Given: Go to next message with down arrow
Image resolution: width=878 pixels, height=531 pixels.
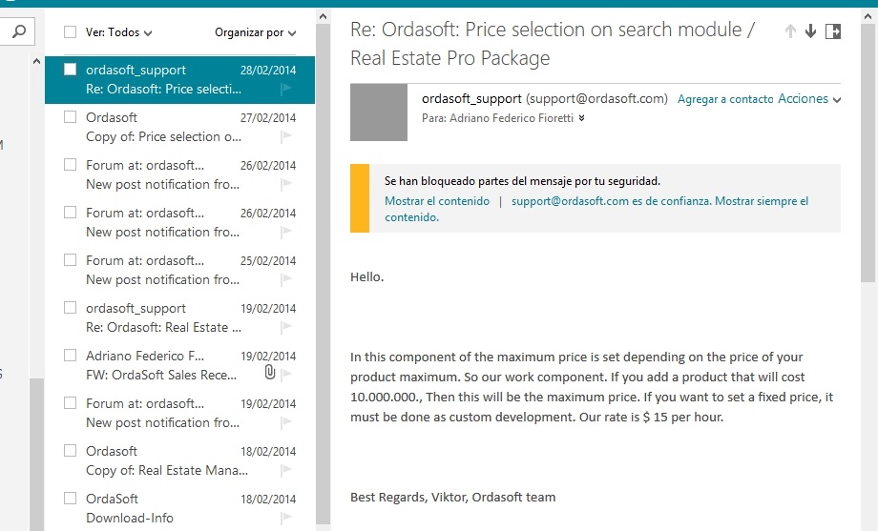Looking at the screenshot, I should click(810, 31).
